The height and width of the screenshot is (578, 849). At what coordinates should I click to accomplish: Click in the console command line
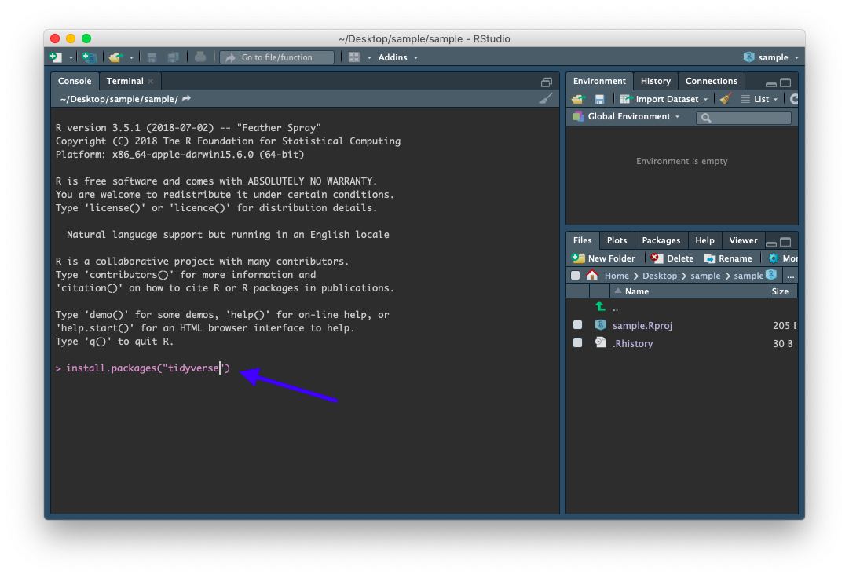tap(306, 368)
